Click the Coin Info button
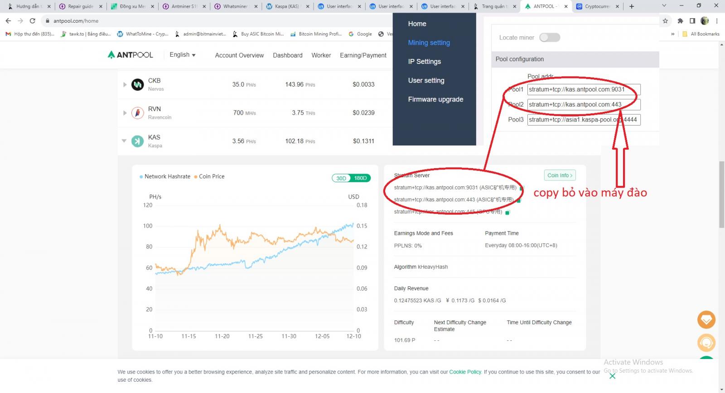Image resolution: width=725 pixels, height=393 pixels. (560, 175)
